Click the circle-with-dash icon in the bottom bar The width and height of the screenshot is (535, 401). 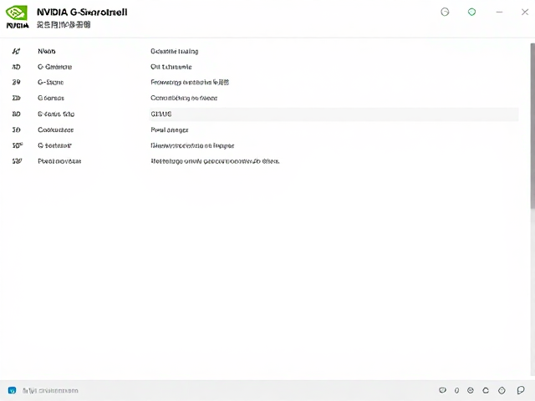click(470, 390)
